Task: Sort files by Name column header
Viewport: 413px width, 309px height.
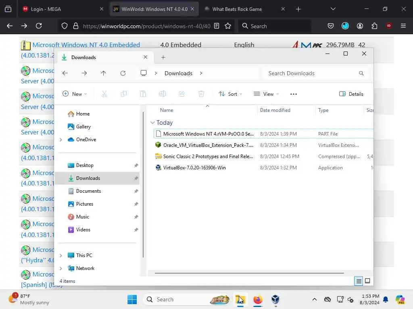Action: click(x=167, y=110)
